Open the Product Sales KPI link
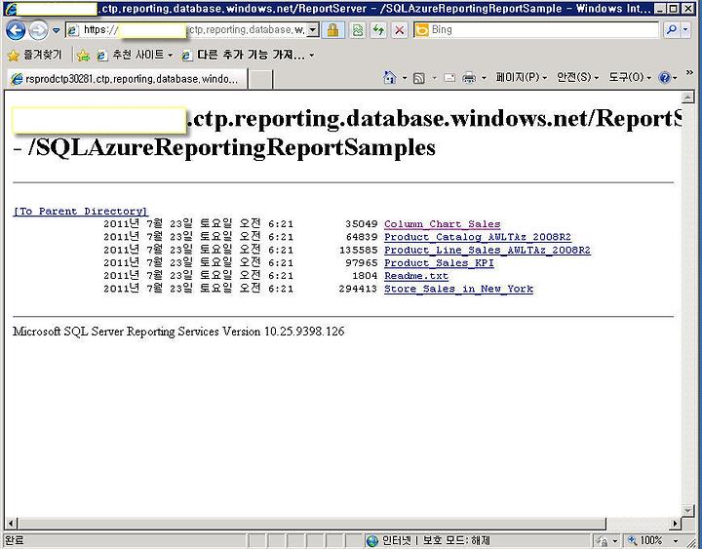 [439, 263]
